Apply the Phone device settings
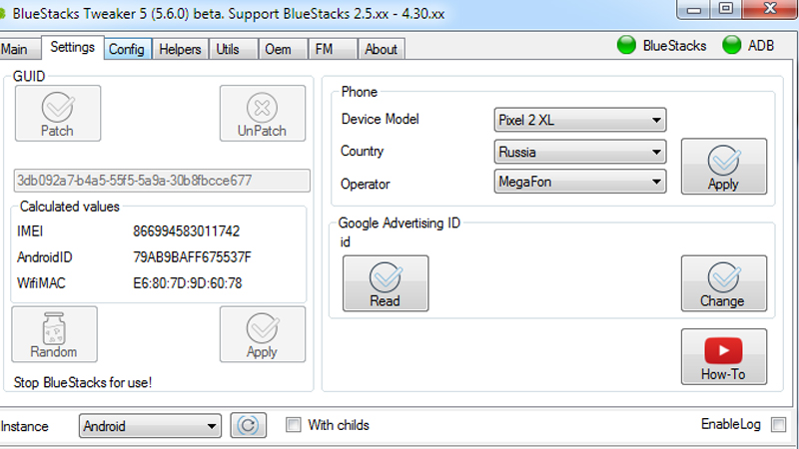This screenshot has width=799, height=449. [723, 167]
